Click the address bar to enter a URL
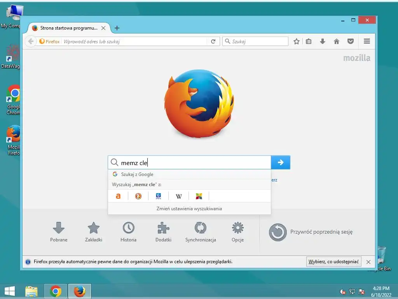The height and width of the screenshot is (299, 398). tap(134, 41)
